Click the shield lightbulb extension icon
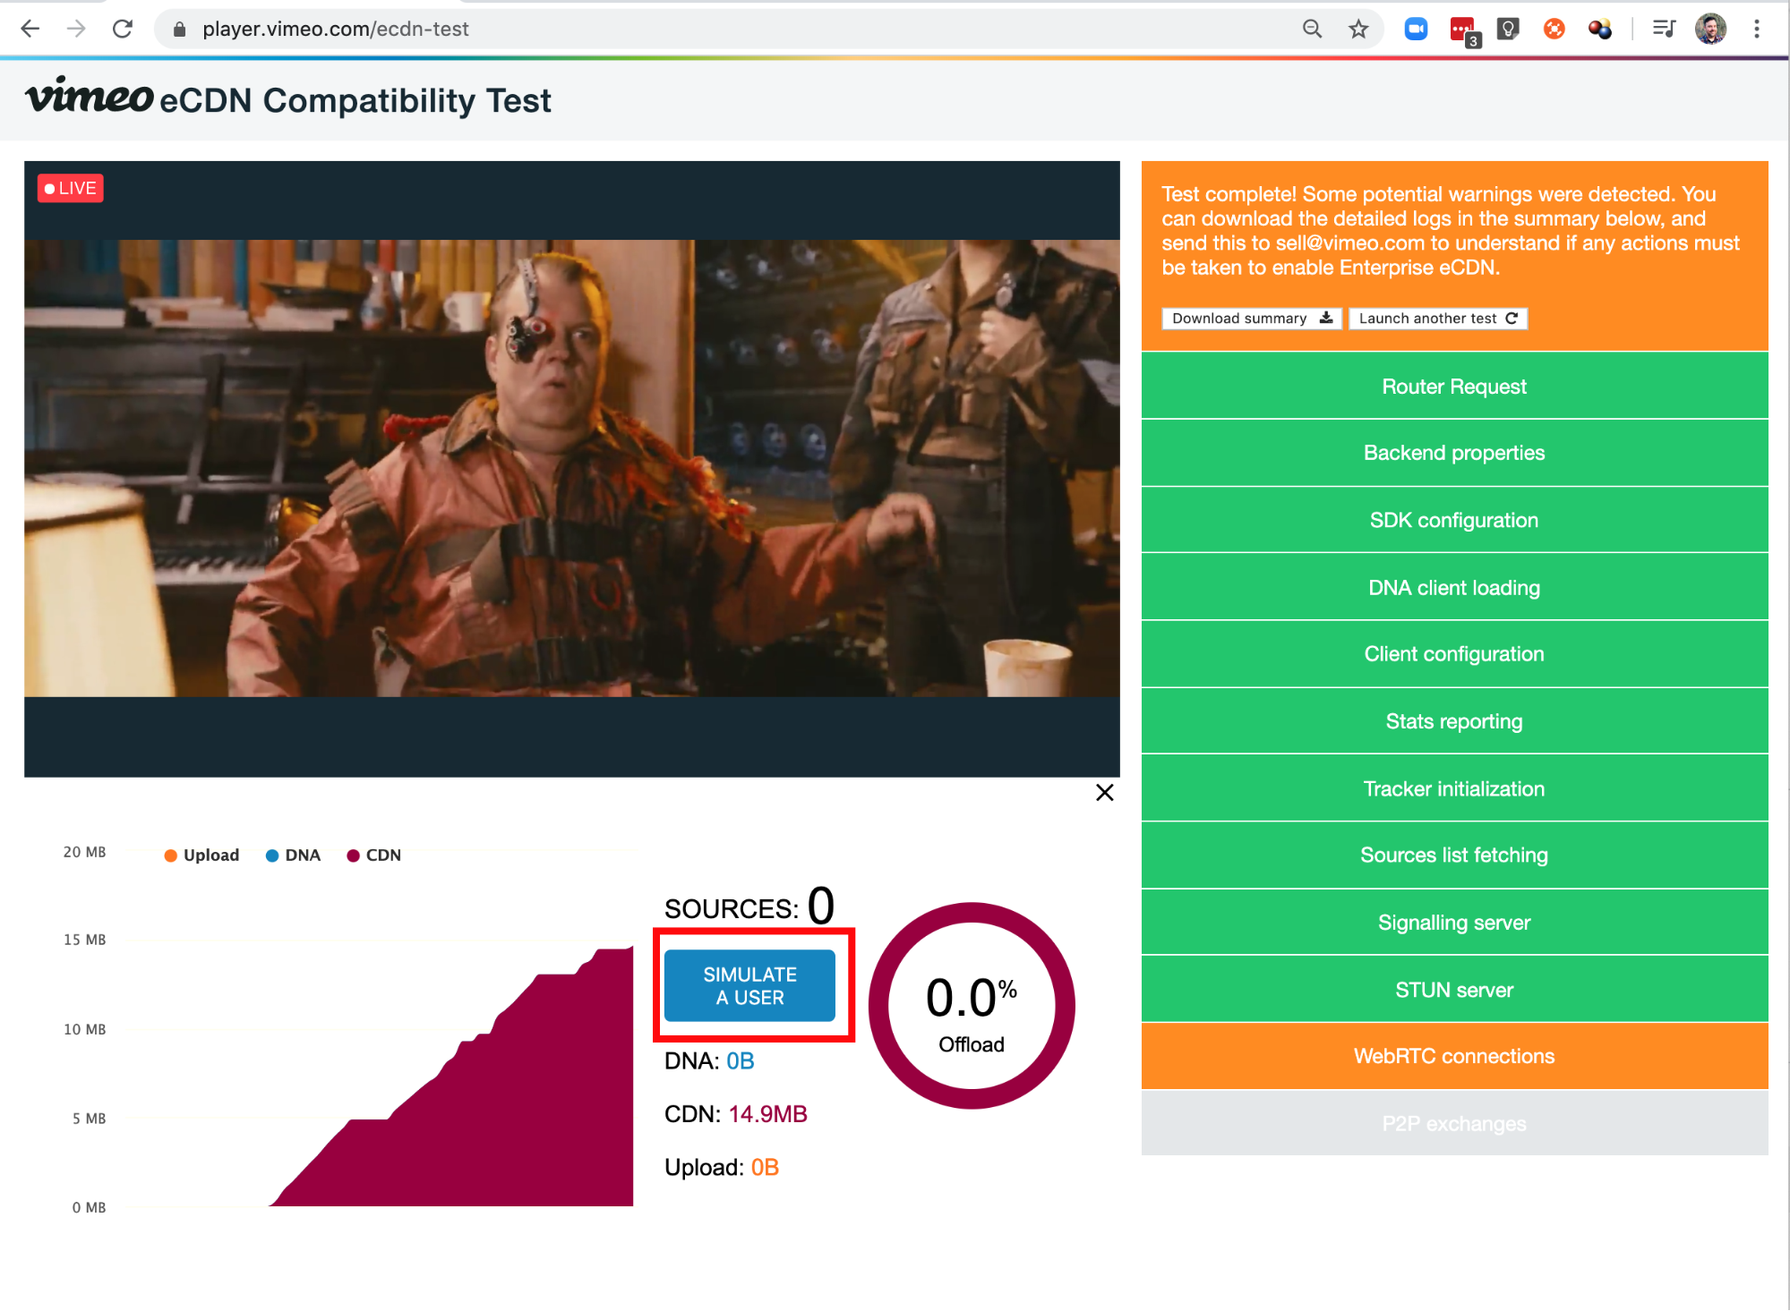Screen dimensions: 1790x1311 [x=1509, y=29]
